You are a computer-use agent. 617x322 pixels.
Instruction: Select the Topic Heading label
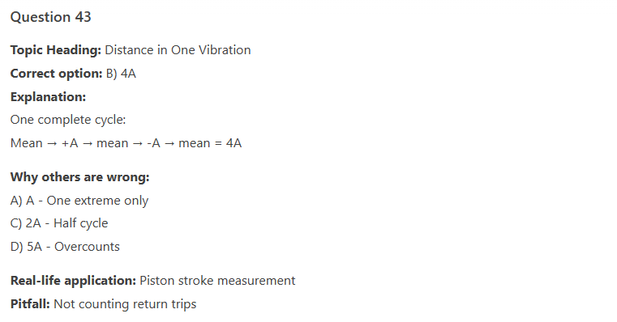coord(56,50)
